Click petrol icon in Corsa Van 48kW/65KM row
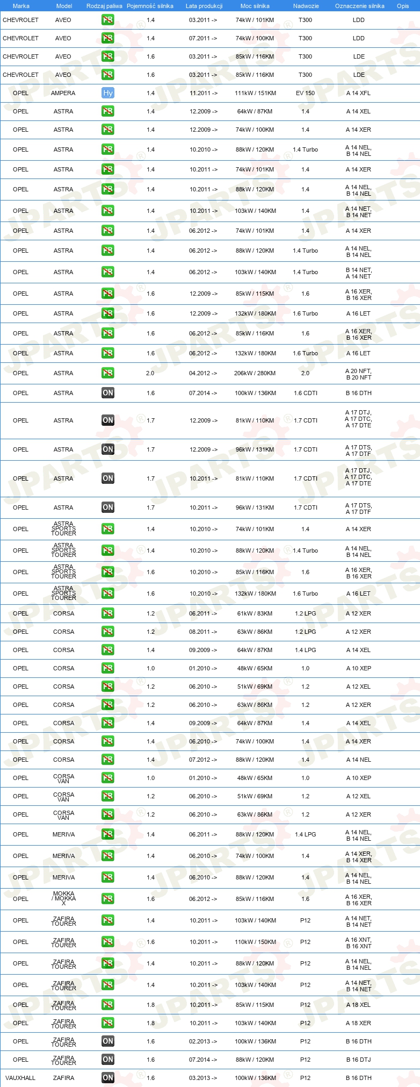 107,778
